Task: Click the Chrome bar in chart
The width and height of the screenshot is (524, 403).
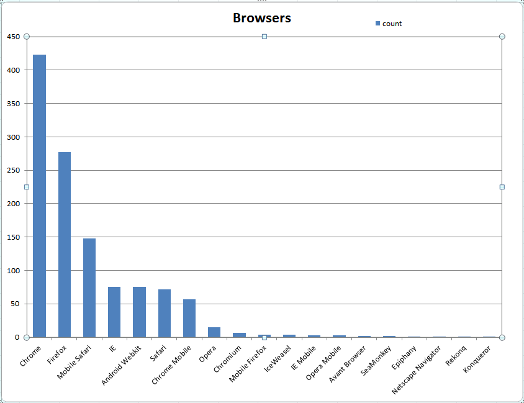Action: click(x=40, y=196)
